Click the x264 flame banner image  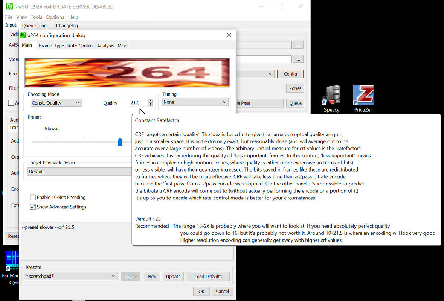pos(127,73)
